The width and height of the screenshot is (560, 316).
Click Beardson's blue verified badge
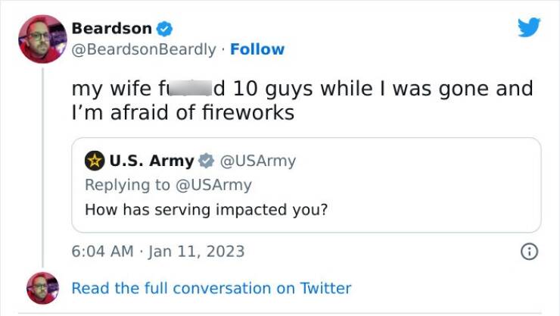point(164,30)
